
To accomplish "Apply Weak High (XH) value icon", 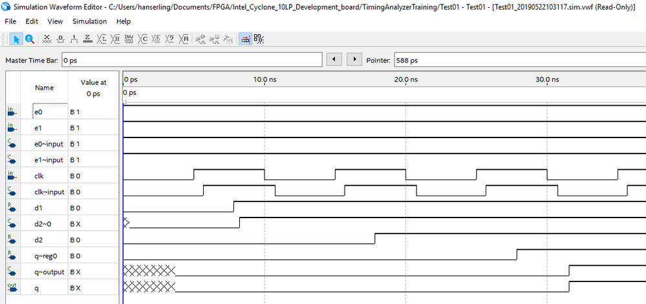I will click(x=115, y=39).
